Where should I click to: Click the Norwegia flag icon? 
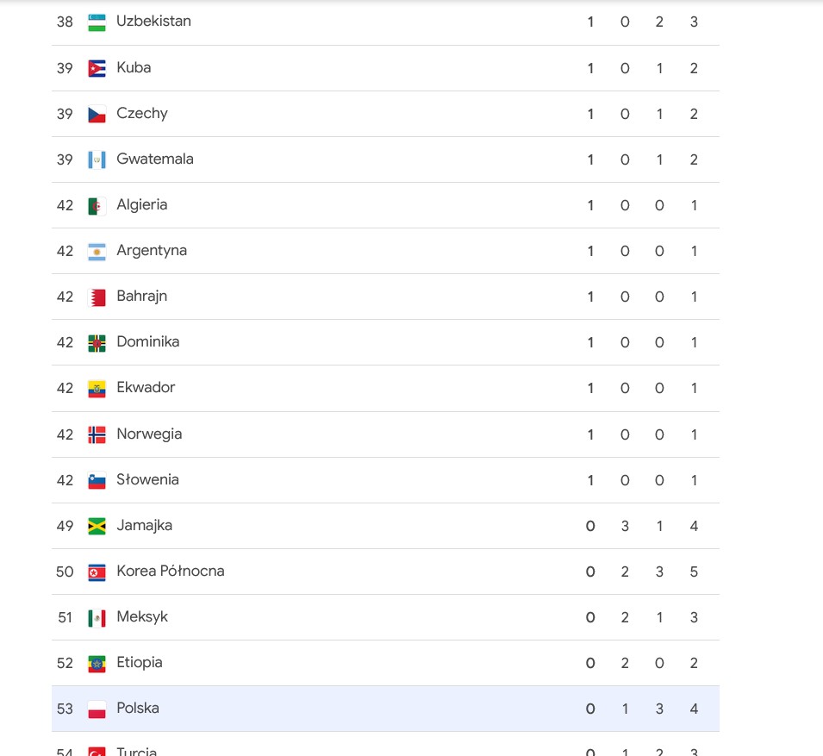[x=97, y=434]
